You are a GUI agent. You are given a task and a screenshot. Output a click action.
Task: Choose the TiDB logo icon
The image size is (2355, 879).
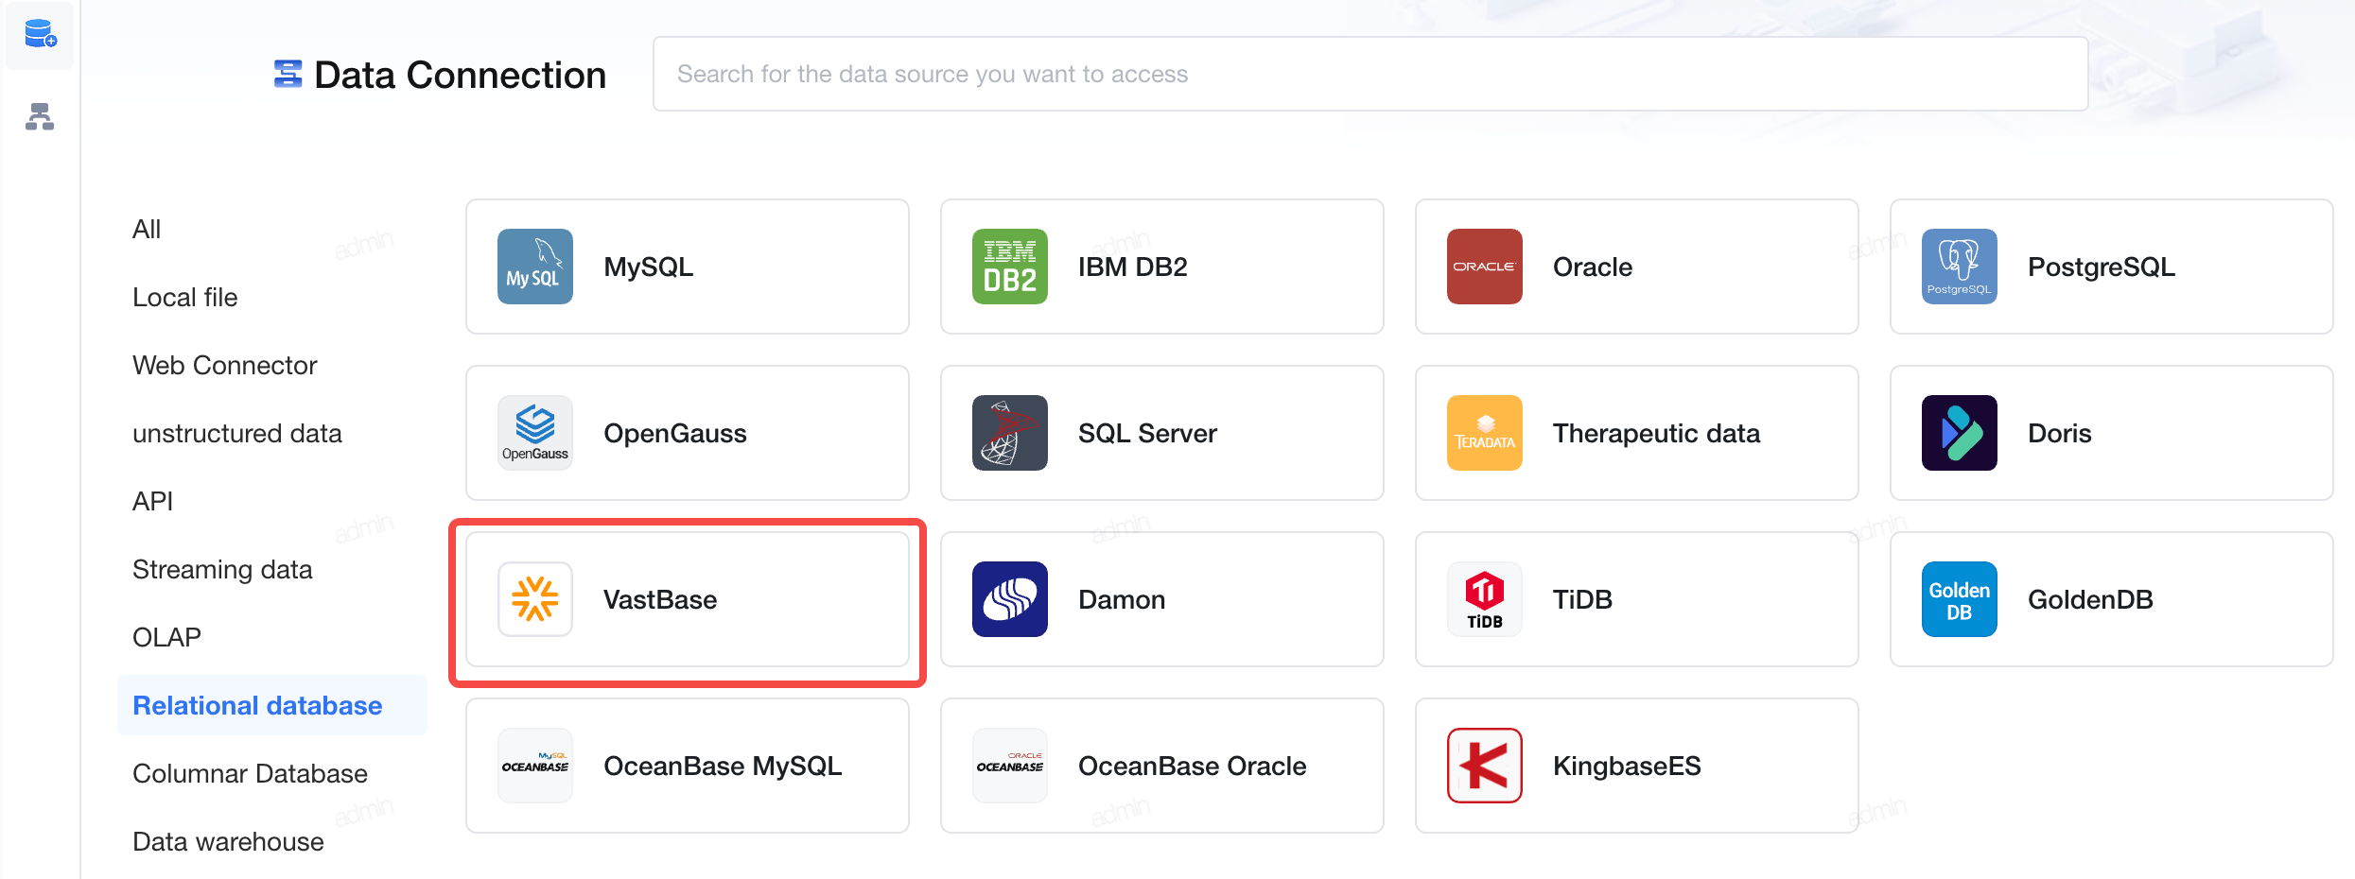point(1485,599)
